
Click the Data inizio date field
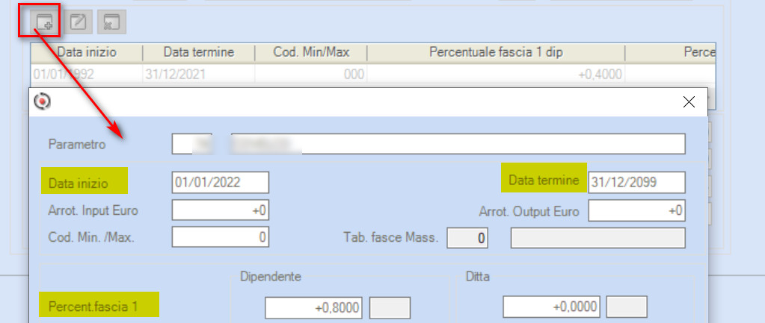(220, 183)
